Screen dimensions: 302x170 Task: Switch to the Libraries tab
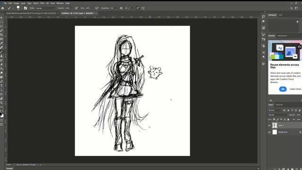tap(272, 36)
